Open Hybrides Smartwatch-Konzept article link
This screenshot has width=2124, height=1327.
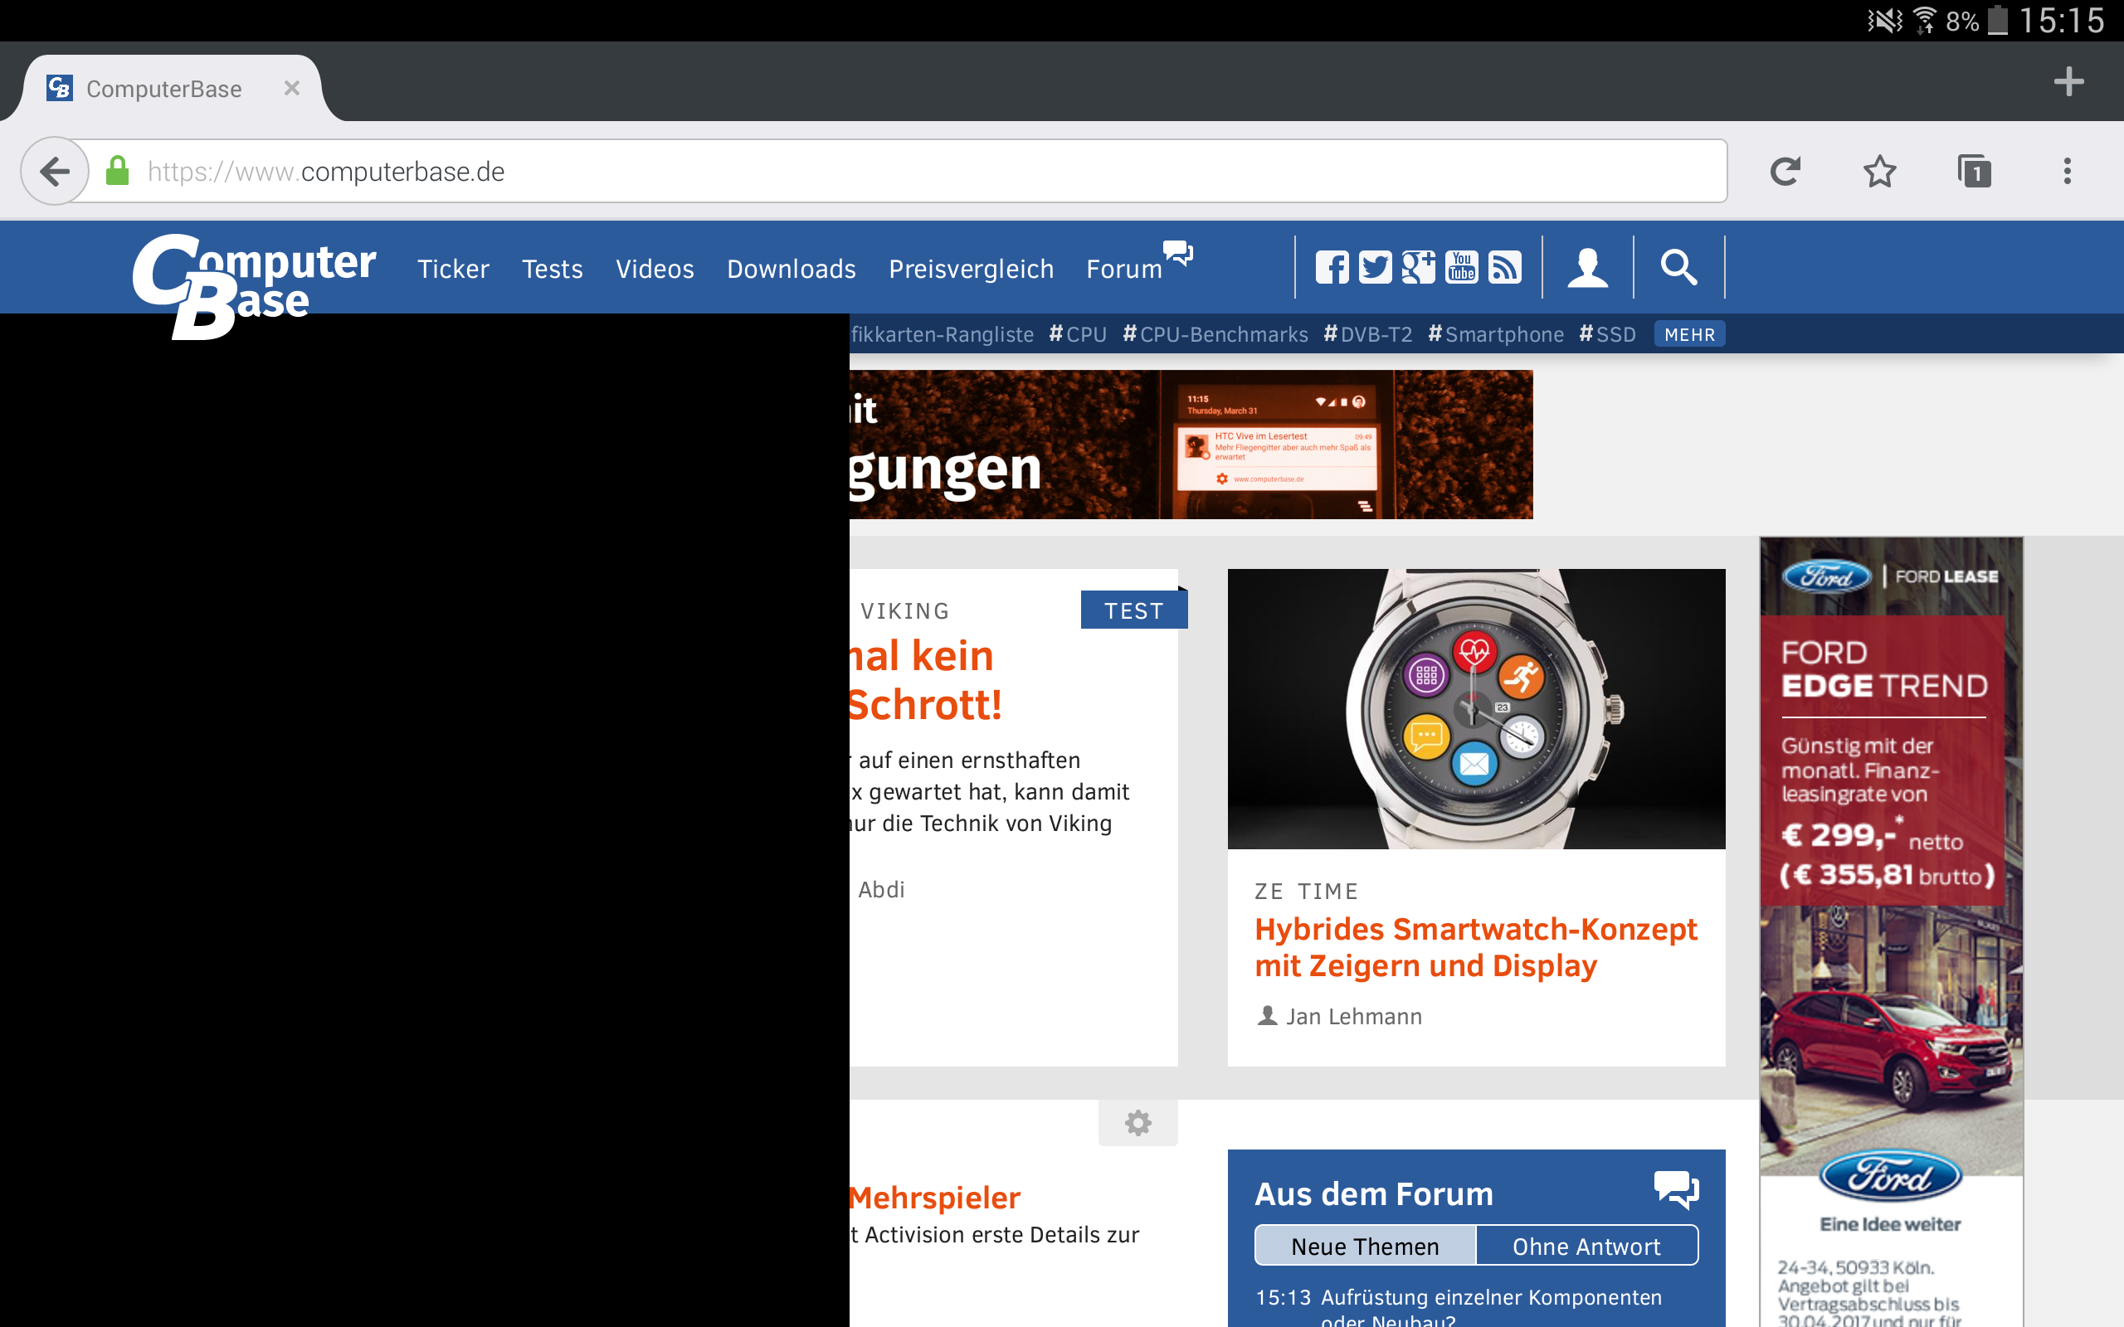coord(1475,947)
